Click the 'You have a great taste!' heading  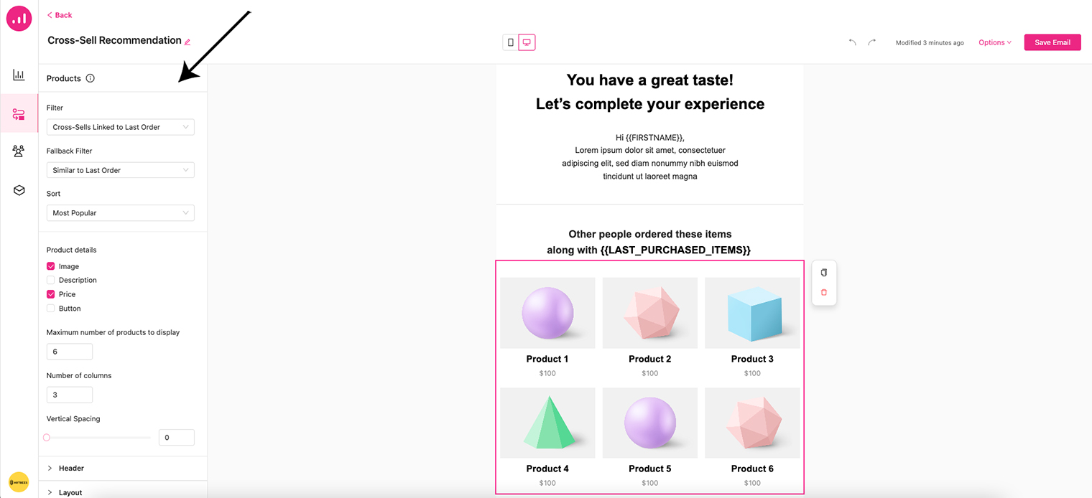(x=650, y=80)
